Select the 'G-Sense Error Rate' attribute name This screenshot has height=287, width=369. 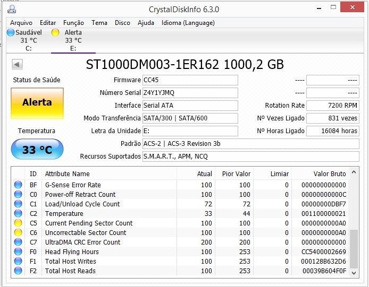[73, 185]
